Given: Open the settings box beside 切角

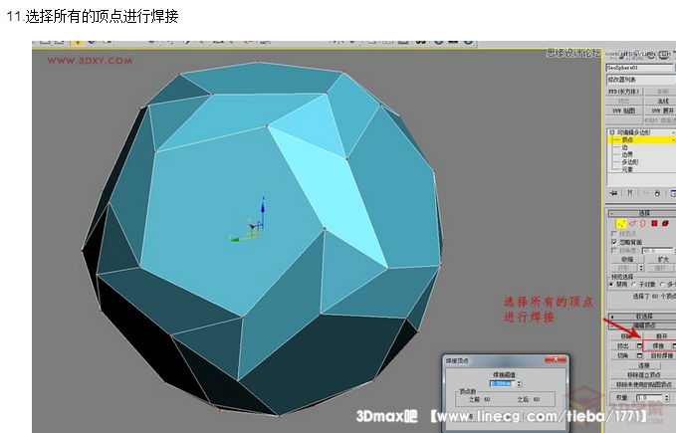Looking at the screenshot, I should point(638,354).
